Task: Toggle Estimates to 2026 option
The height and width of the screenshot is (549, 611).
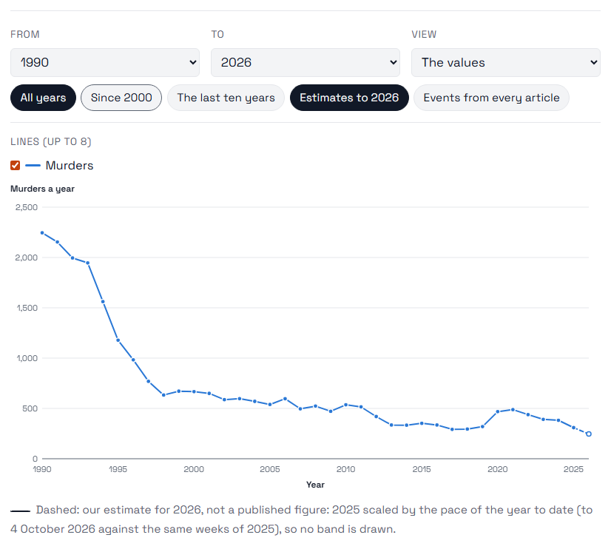Action: [x=349, y=98]
